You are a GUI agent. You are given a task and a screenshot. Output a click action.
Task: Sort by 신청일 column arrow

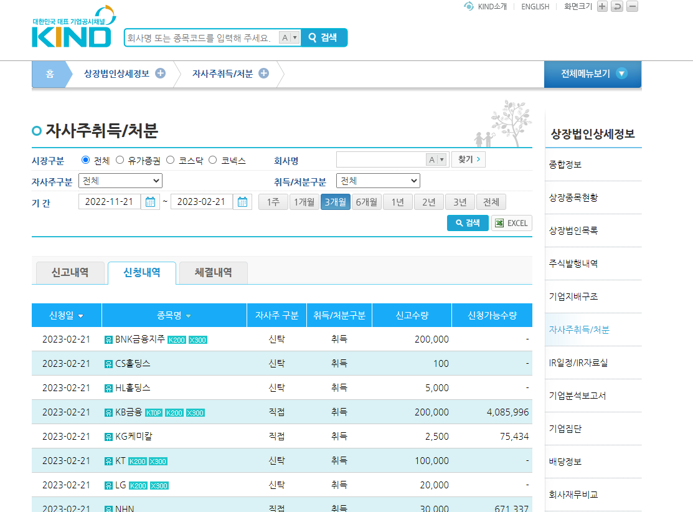(80, 316)
